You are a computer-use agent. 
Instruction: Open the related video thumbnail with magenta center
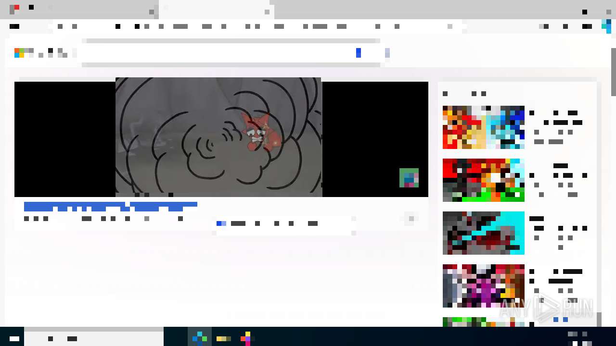coord(484,286)
